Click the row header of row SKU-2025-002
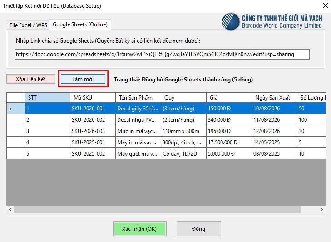 15,154
